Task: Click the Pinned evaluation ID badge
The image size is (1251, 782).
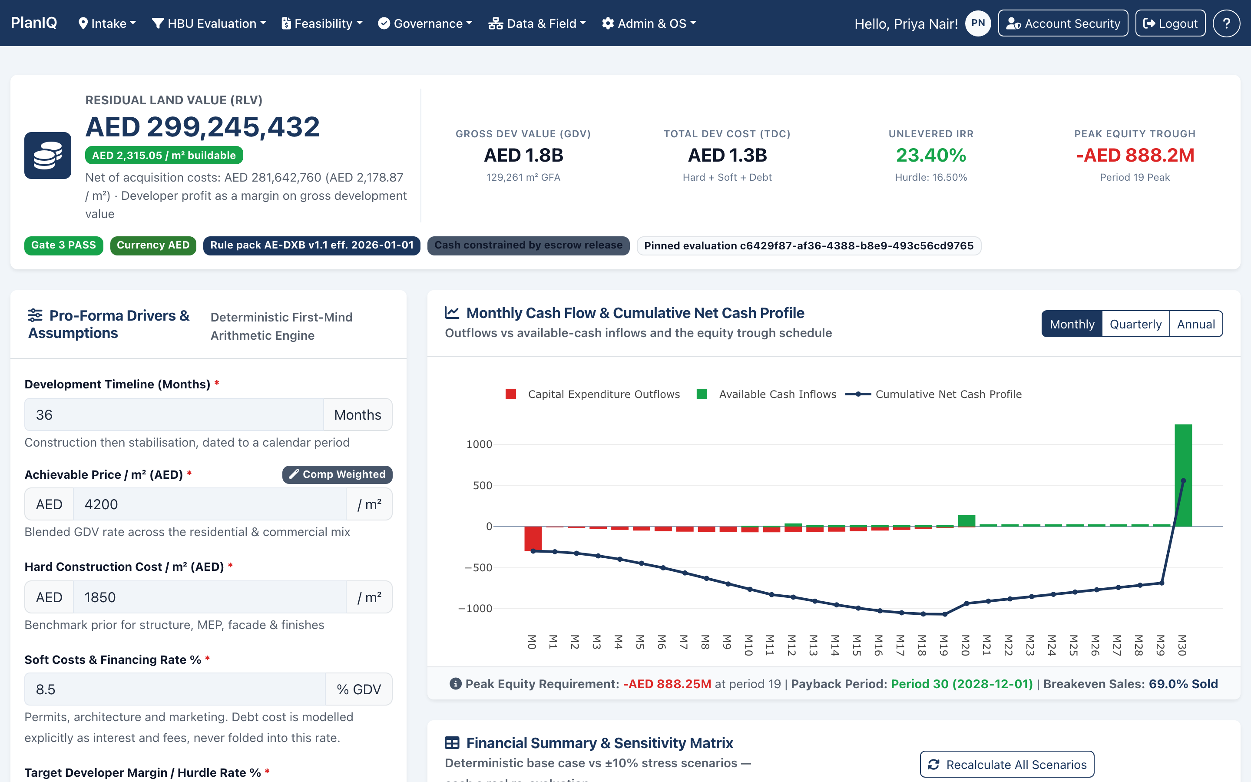Action: point(808,245)
